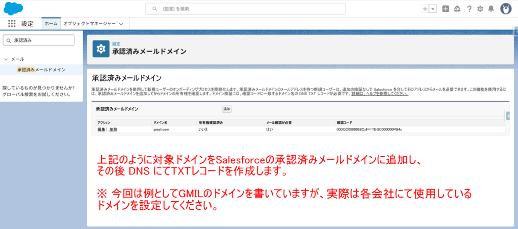This screenshot has width=518, height=229.
Task: Click the メール確認が必要 column header
Action: [279, 122]
